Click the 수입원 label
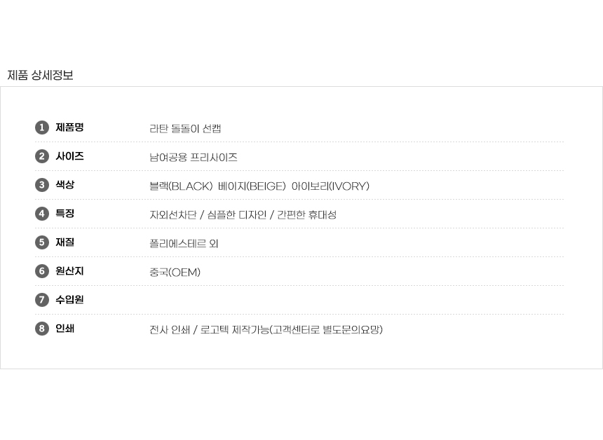This screenshot has width=603, height=440. tap(69, 300)
